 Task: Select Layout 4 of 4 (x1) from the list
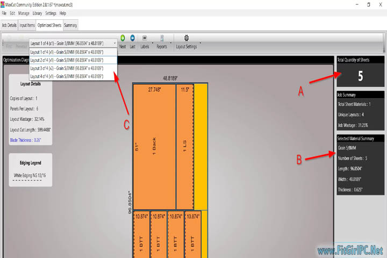pos(73,76)
